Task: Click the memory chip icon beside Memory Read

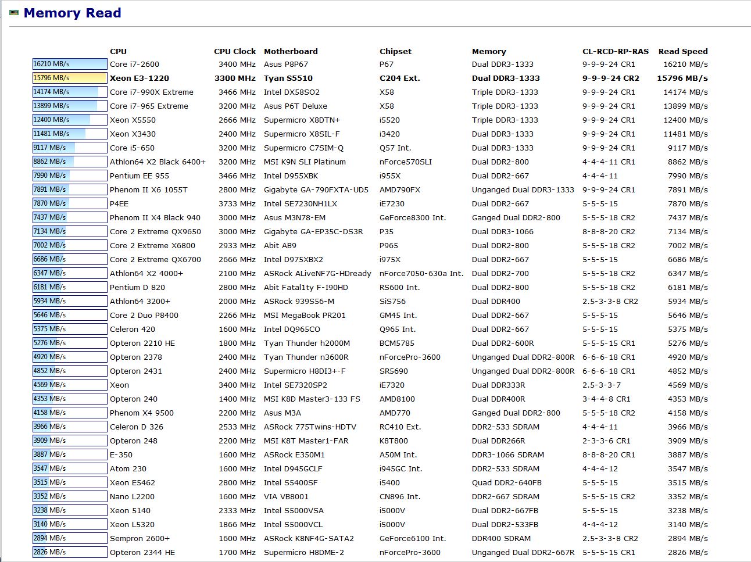Action: 14,13
